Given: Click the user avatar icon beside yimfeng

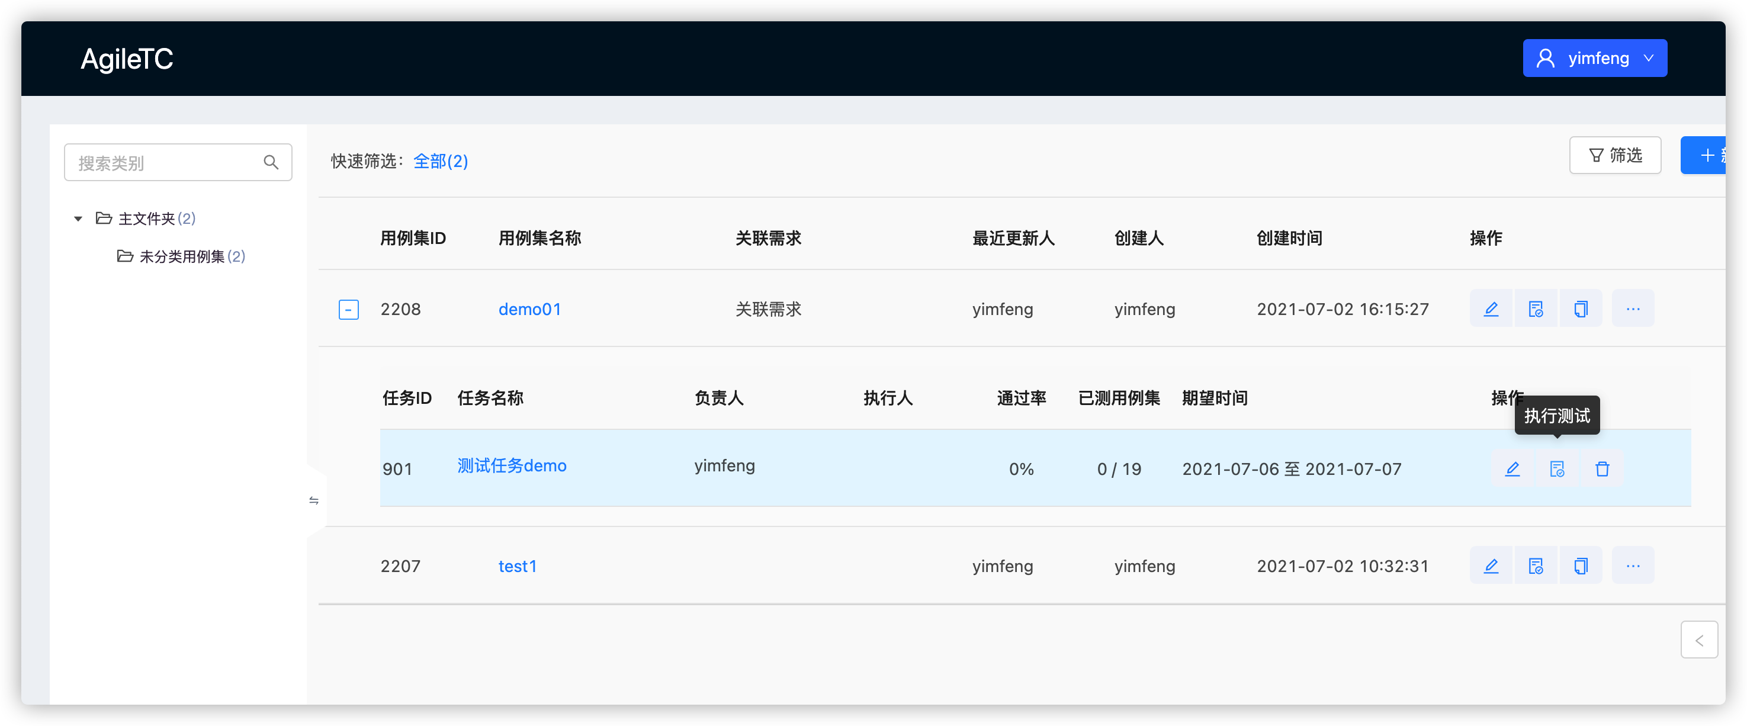Looking at the screenshot, I should click(1546, 58).
